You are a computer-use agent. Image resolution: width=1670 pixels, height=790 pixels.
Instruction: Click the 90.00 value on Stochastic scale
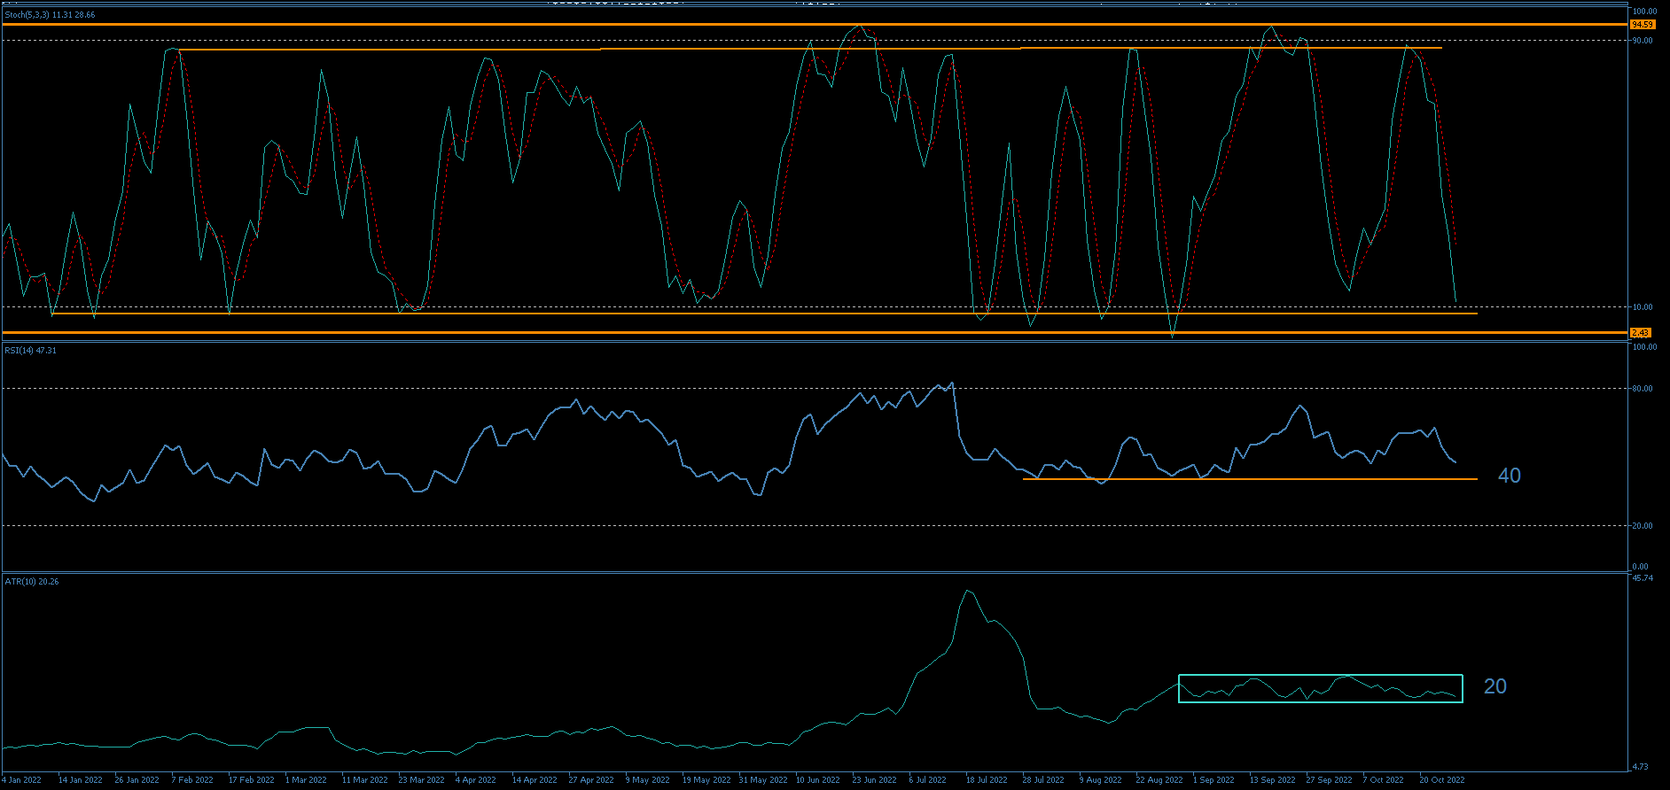[1642, 41]
